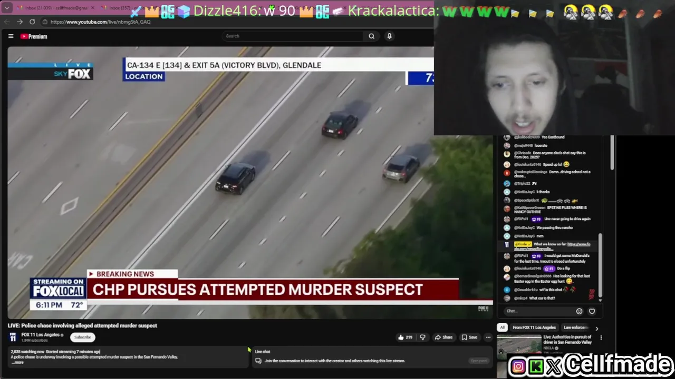Start voice search with microphone icon
This screenshot has height=379, width=675.
tap(389, 36)
